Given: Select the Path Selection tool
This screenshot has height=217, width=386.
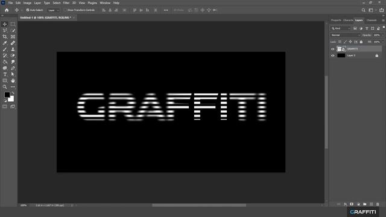Looking at the screenshot, I should (13, 74).
